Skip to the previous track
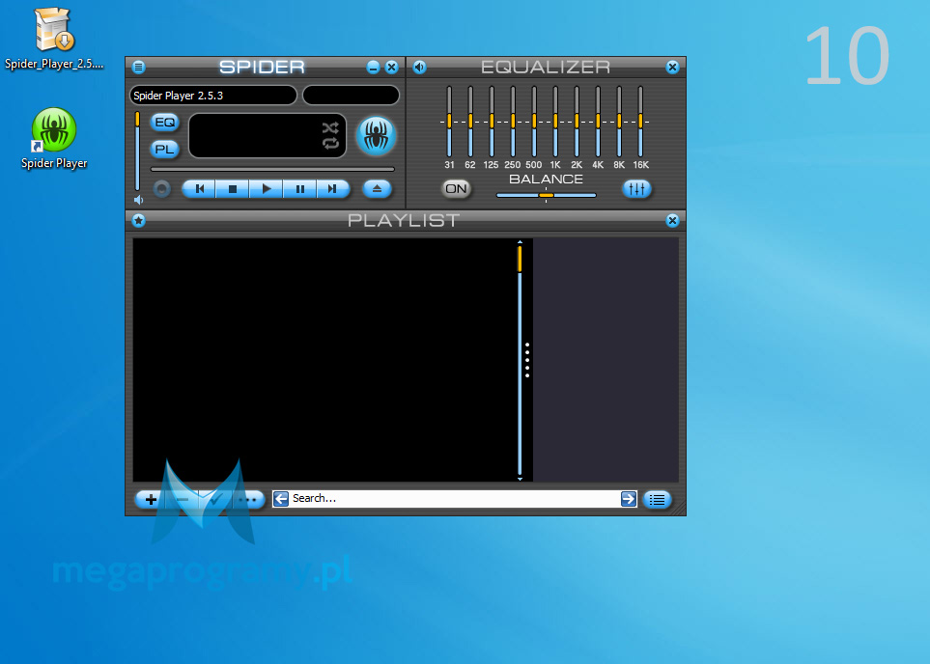The width and height of the screenshot is (930, 664). point(199,189)
